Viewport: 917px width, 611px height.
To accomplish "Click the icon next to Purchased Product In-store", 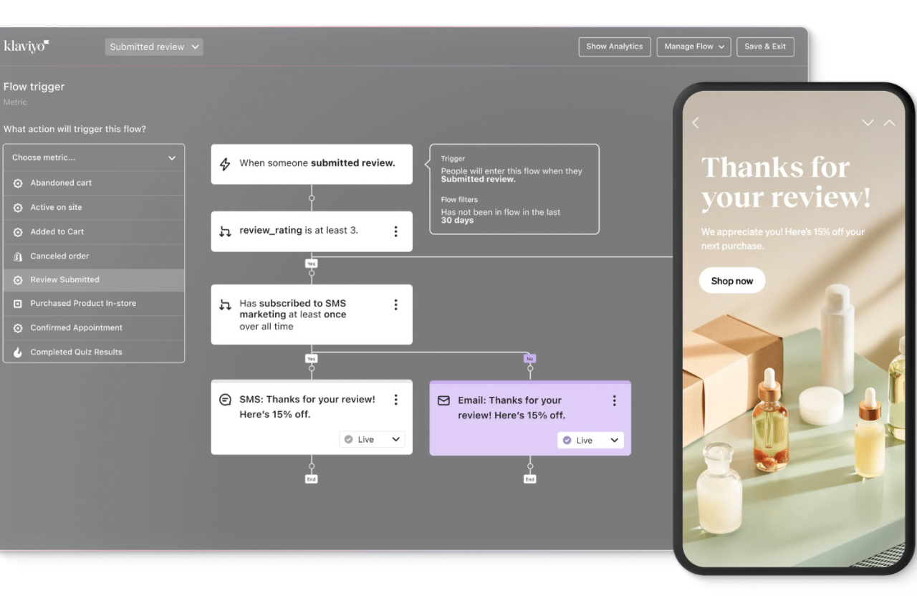I will pos(16,303).
